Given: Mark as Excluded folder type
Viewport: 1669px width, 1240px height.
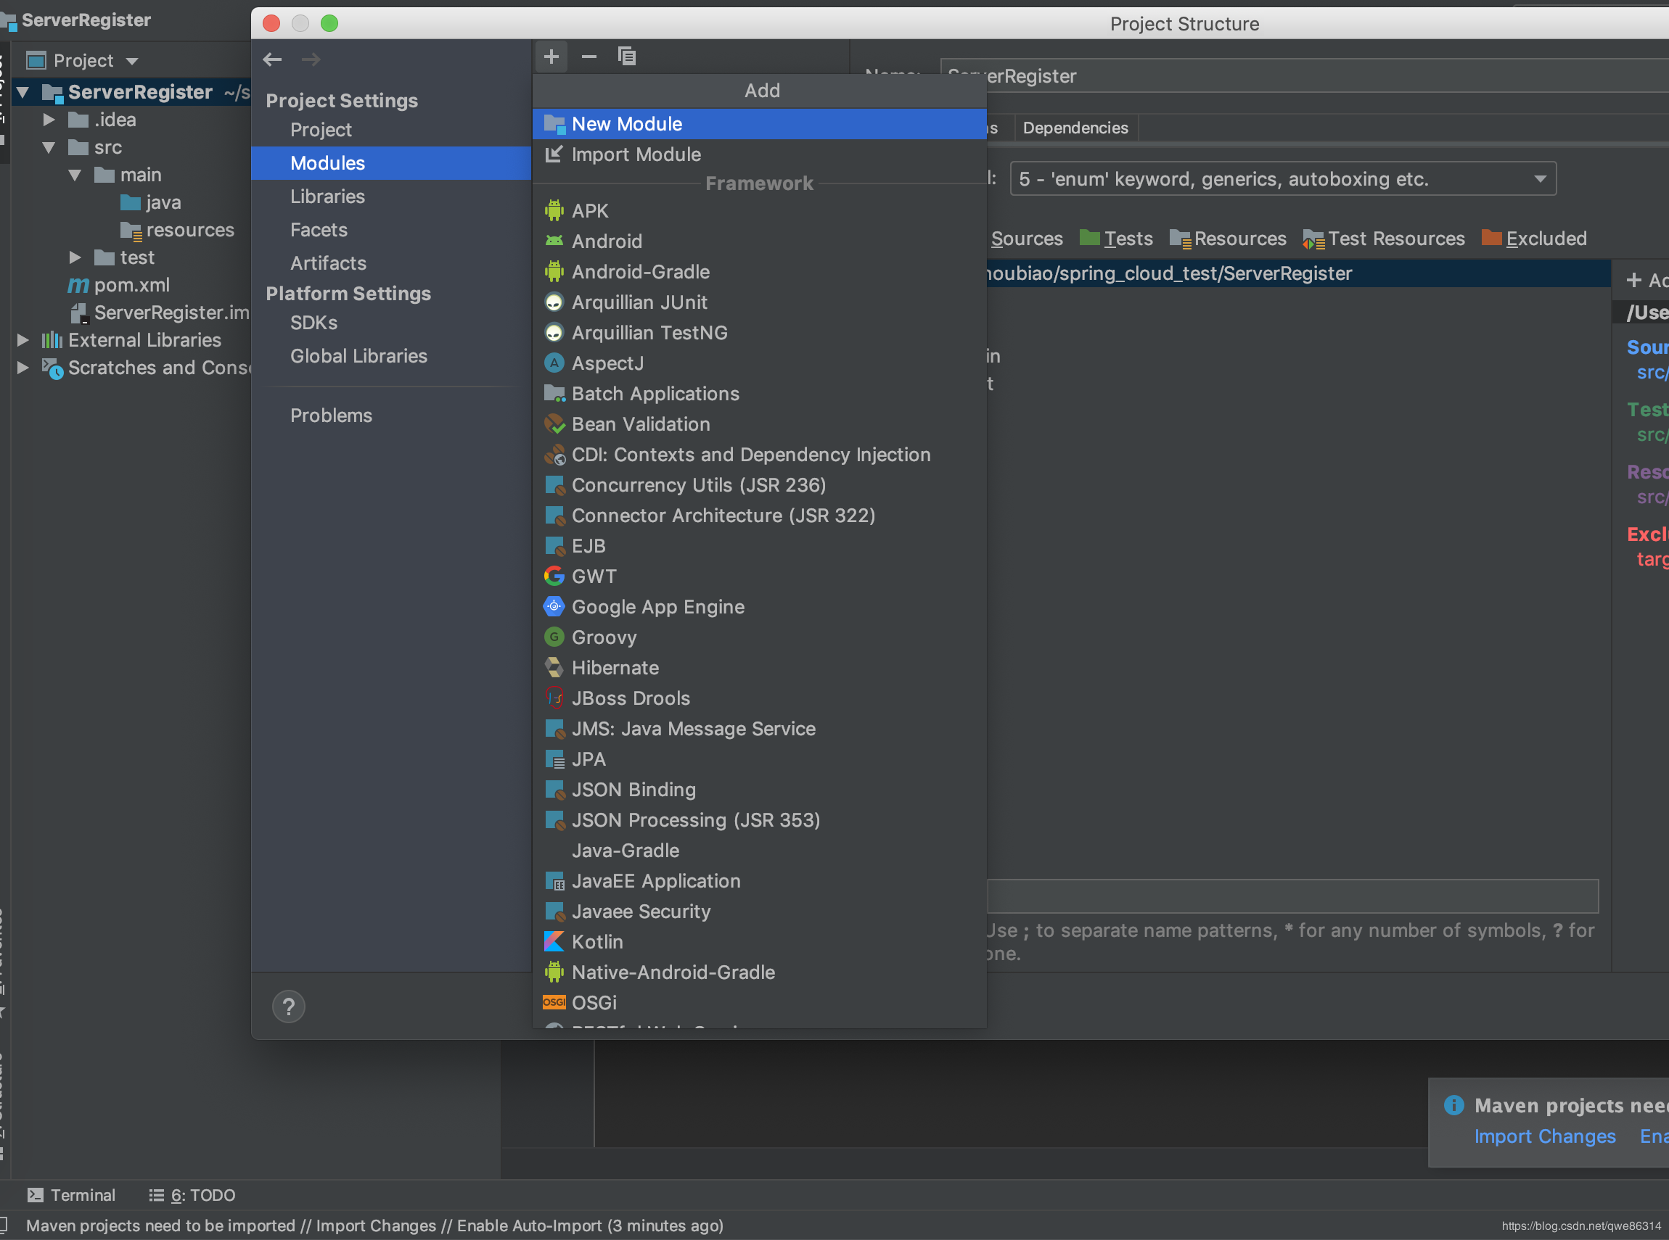Looking at the screenshot, I should pos(1535,239).
